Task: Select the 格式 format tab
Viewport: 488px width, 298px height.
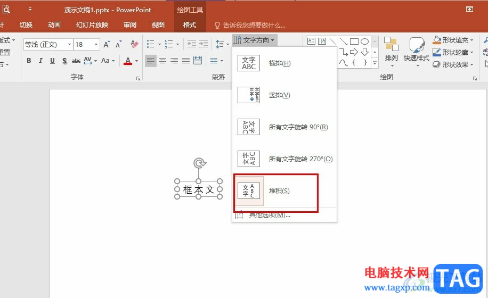Action: (190, 25)
